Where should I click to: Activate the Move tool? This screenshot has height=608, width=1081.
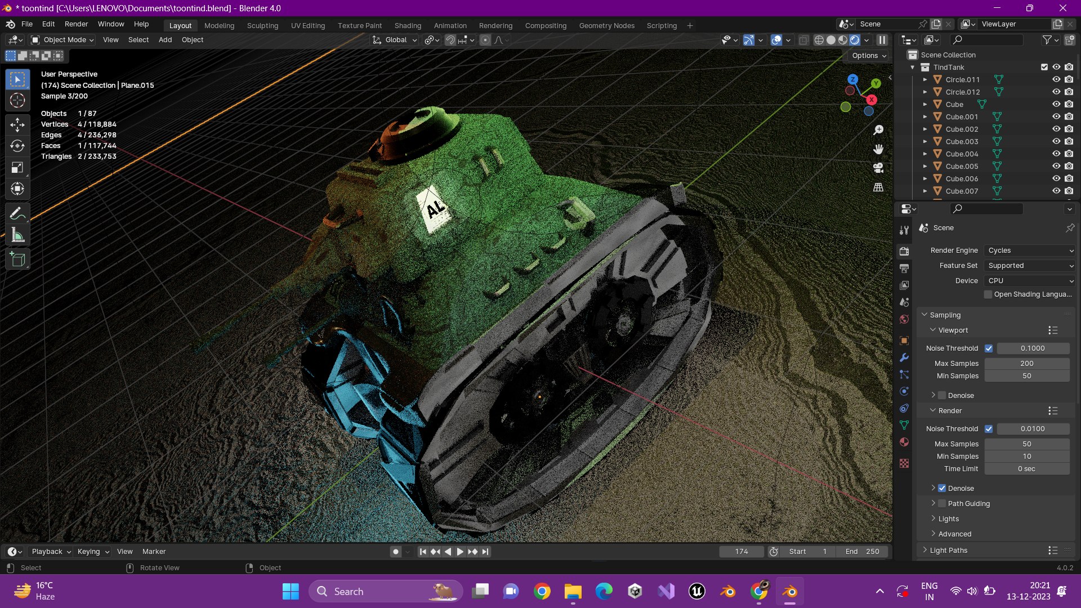[17, 124]
